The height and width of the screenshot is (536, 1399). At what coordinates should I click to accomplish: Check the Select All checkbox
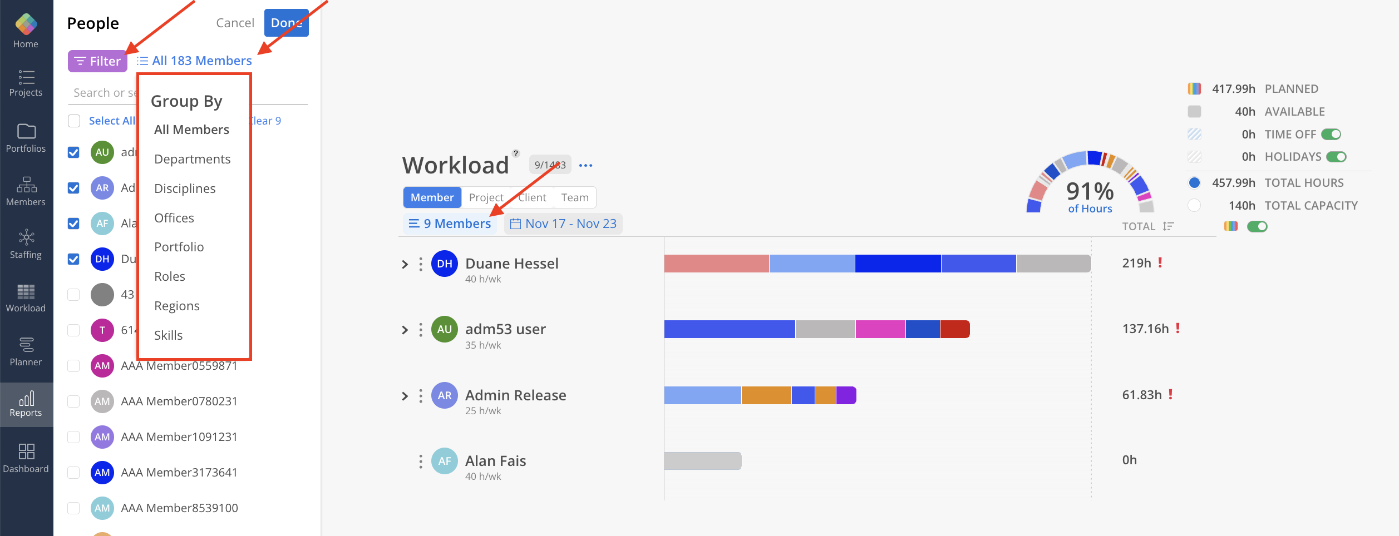pos(74,121)
